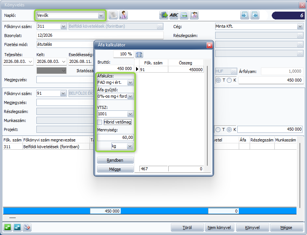
Task: Select the upper K radio button
Action: pos(229,80)
